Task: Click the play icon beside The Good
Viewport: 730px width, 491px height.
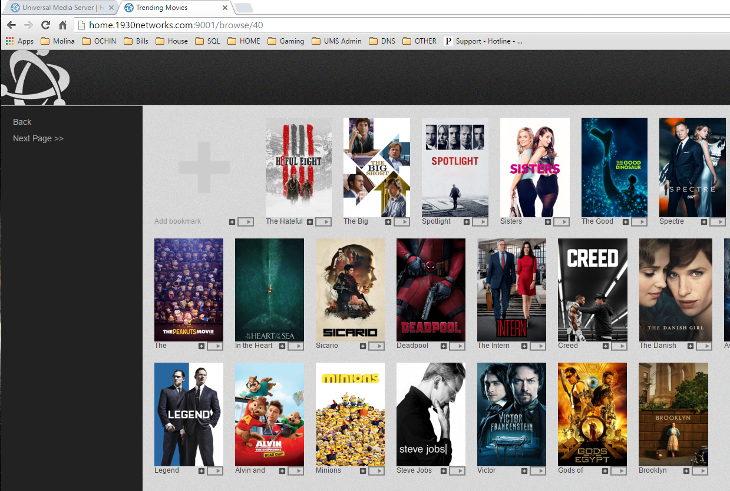Action: click(639, 222)
